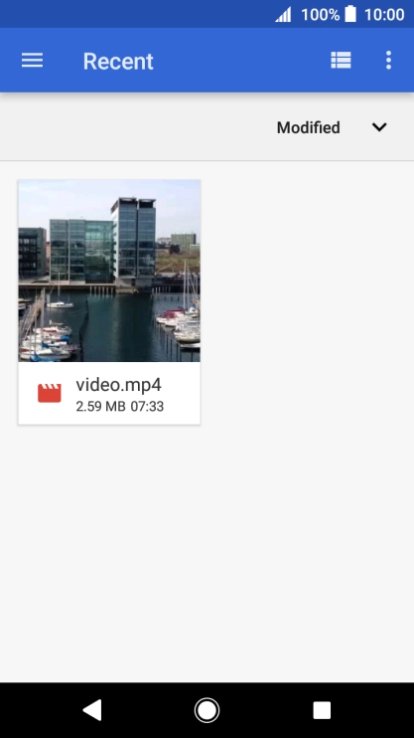Image resolution: width=414 pixels, height=738 pixels.
Task: Select the video.mp4 file name
Action: [118, 385]
